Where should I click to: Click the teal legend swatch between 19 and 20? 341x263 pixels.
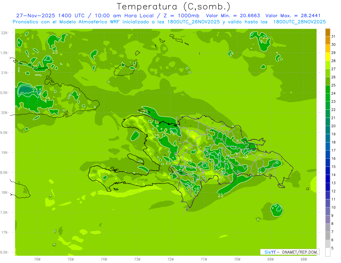328,130
